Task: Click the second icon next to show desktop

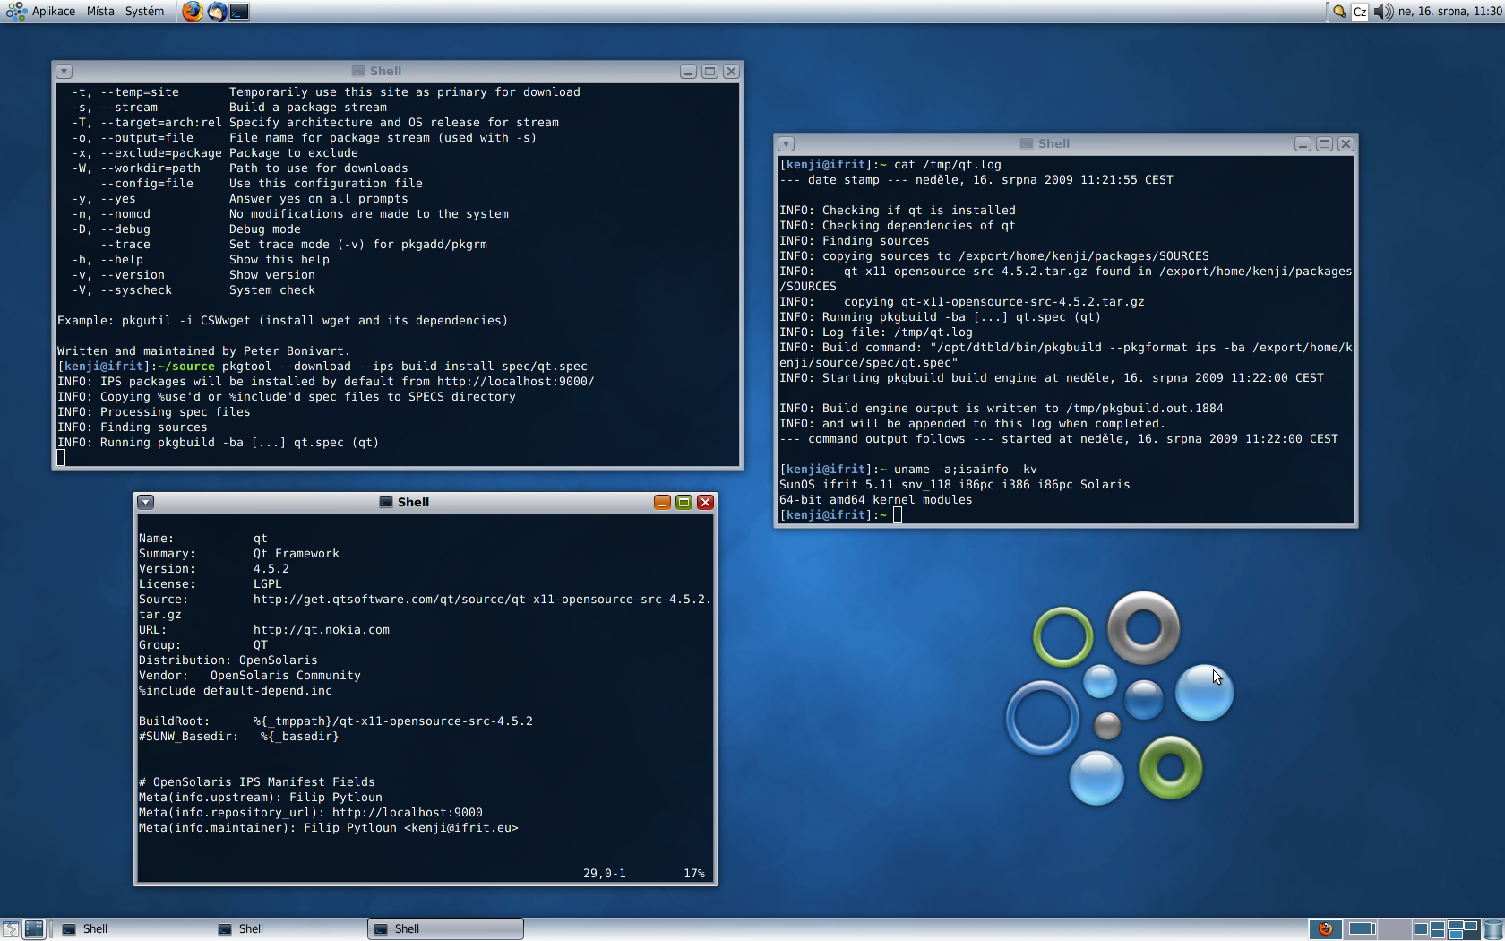Action: [x=34, y=929]
